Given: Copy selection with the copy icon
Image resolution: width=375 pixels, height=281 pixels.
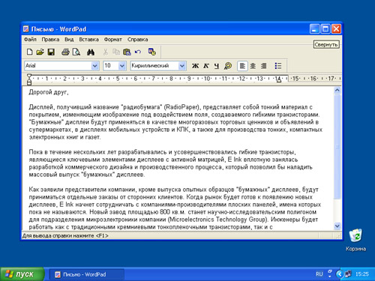Looking at the screenshot, I should point(116,52).
